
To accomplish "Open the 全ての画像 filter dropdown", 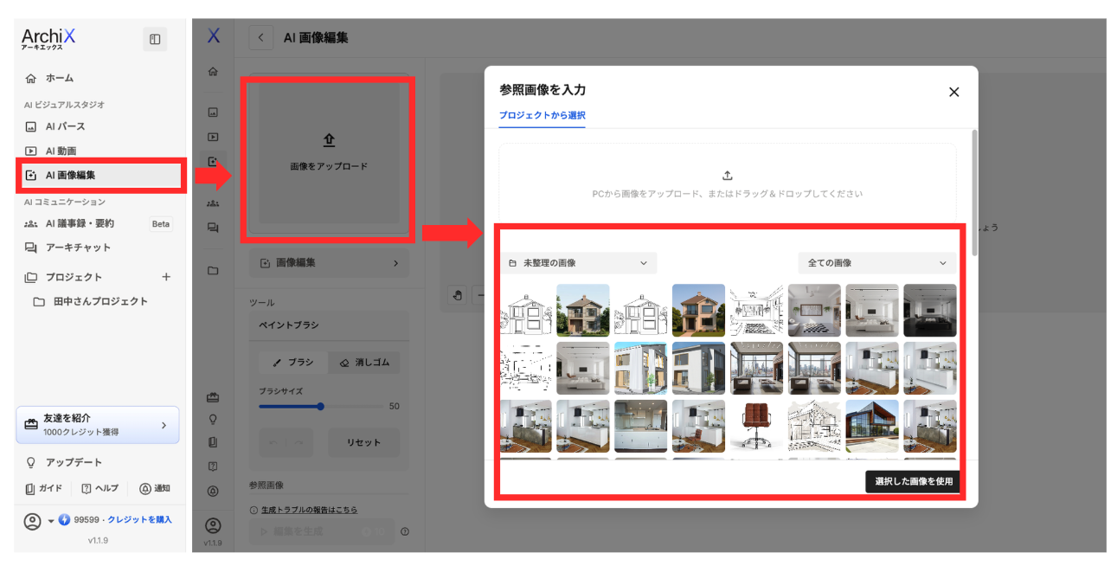I will tap(876, 262).
